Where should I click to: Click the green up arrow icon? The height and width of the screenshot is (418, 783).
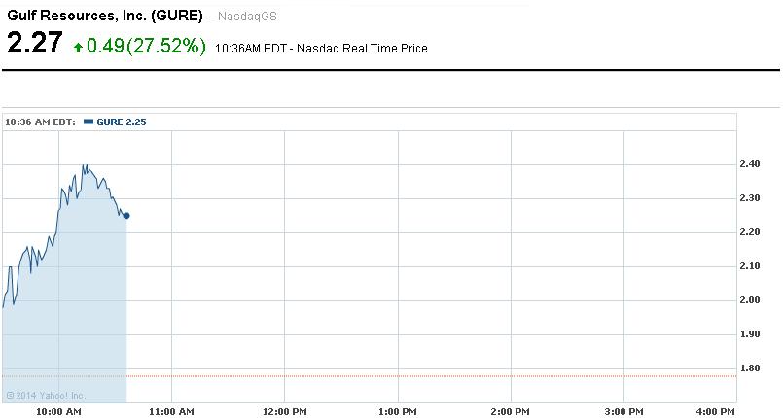click(79, 48)
